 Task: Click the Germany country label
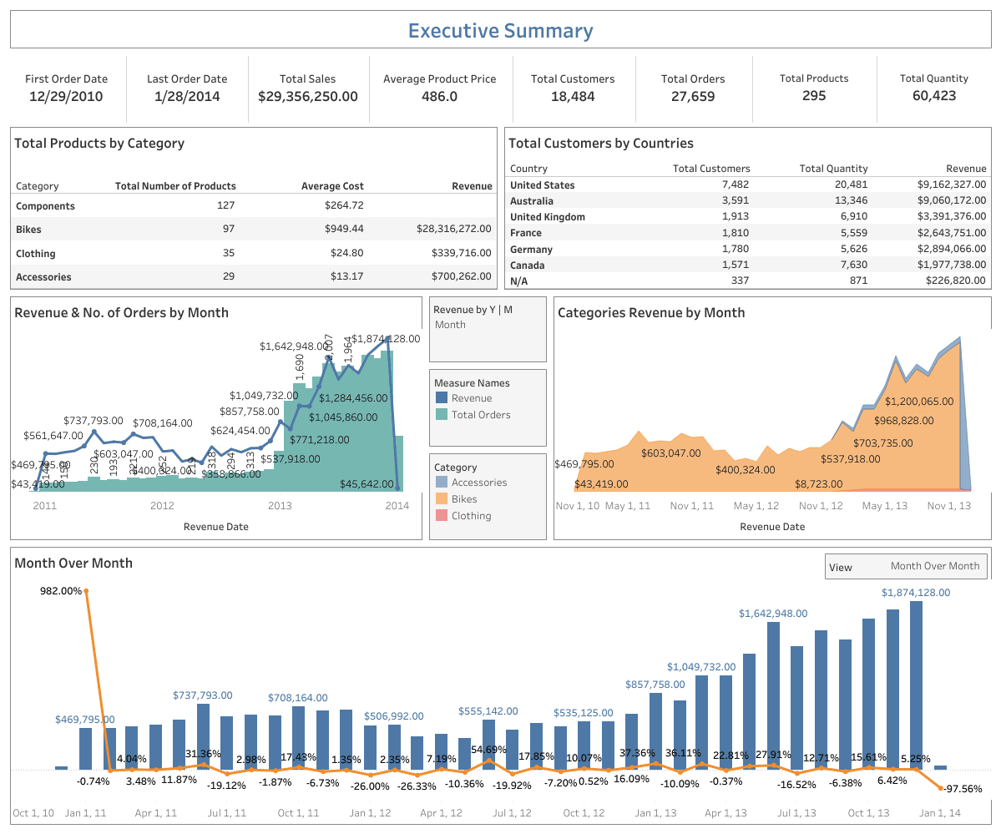(531, 249)
